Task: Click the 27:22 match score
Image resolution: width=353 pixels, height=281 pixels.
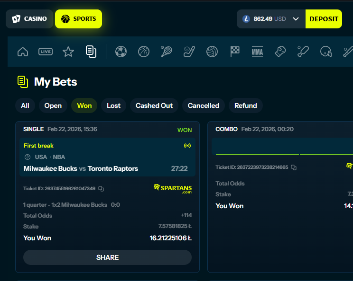Action: pos(179,168)
